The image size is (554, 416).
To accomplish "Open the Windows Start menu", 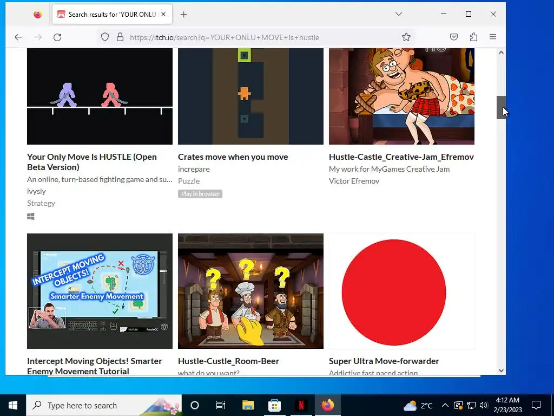I will coord(13,405).
